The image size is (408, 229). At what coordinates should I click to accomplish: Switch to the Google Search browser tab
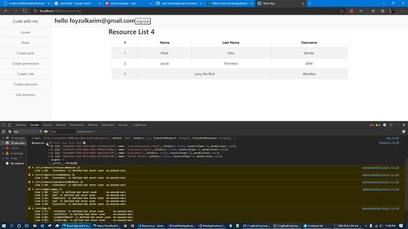pos(76,3)
